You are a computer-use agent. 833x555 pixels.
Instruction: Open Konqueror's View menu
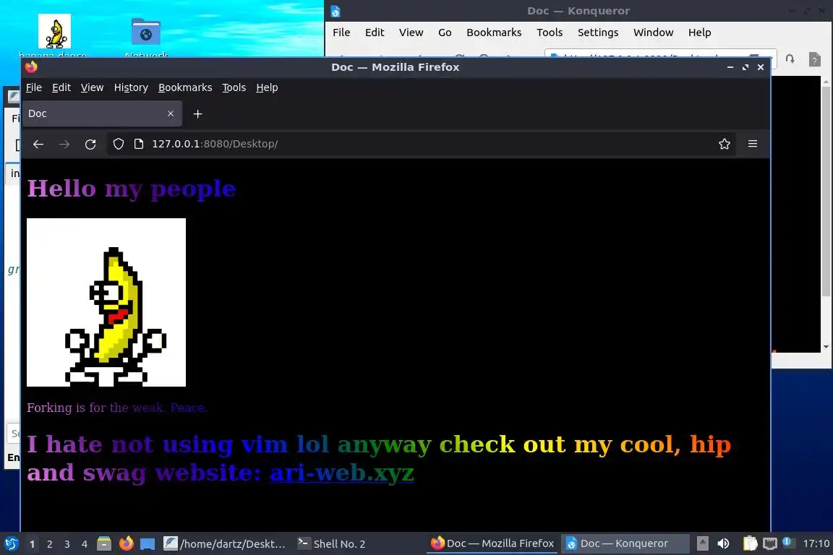click(411, 33)
